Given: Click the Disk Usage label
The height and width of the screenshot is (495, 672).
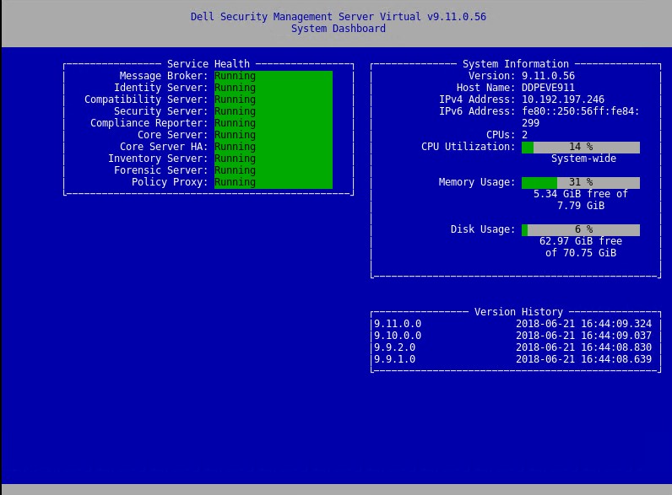Looking at the screenshot, I should click(483, 229).
